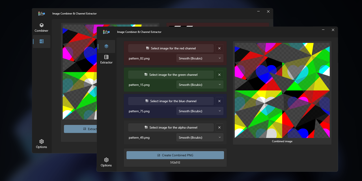Click Select image for the alpha channel

(171, 127)
